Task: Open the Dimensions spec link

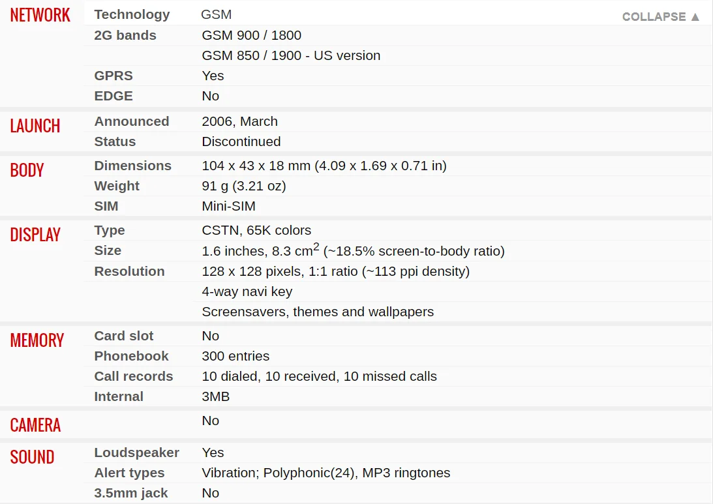Action: [x=132, y=166]
